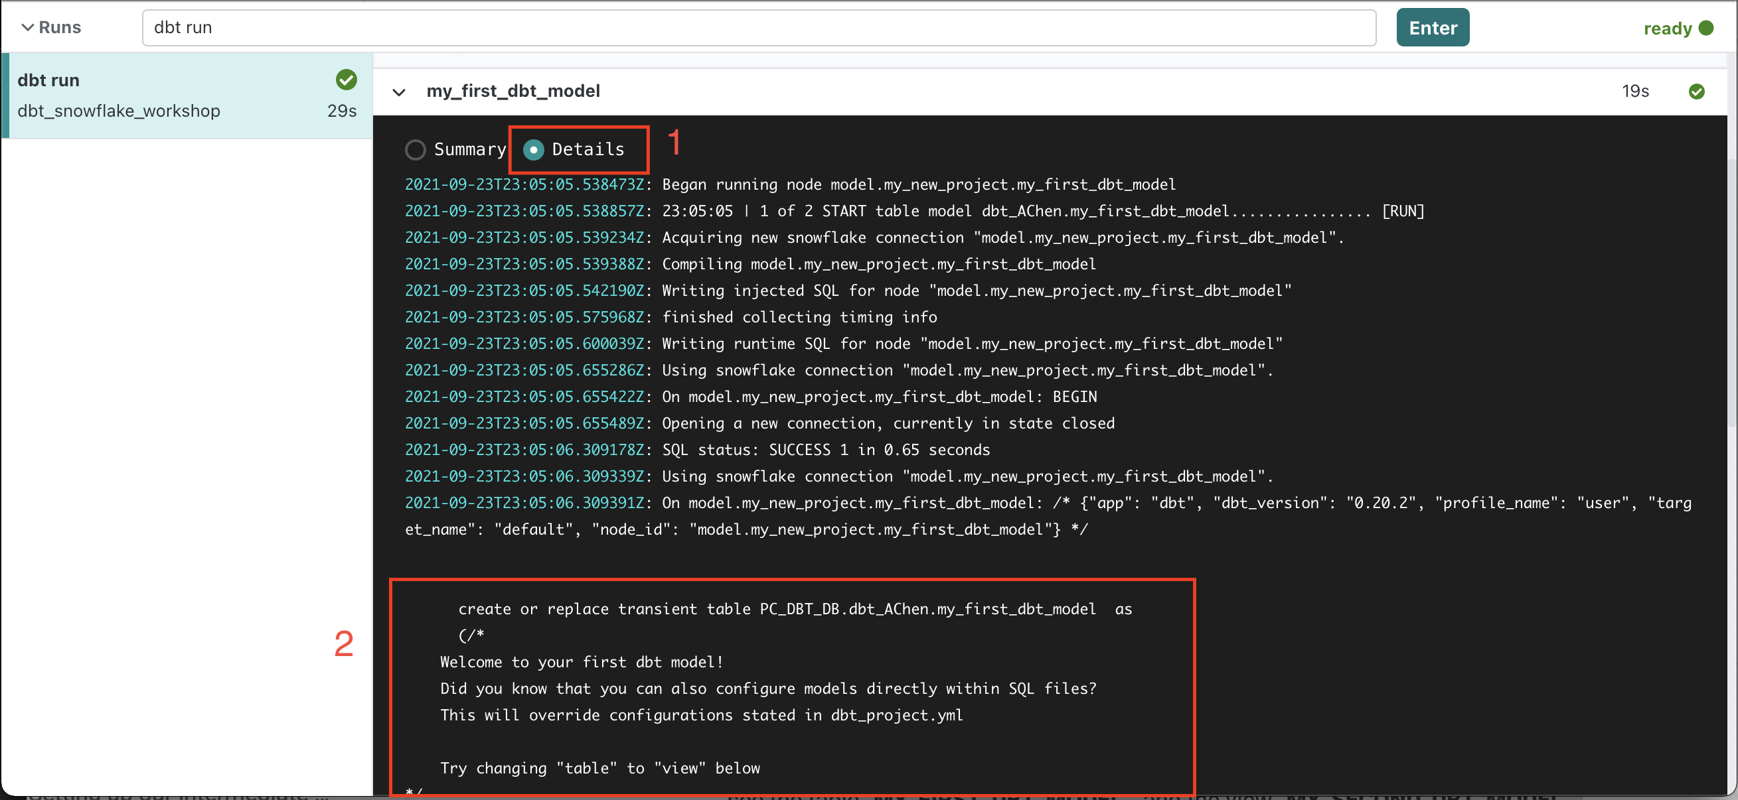Click the ready status text
This screenshot has height=800, width=1738.
(1667, 29)
